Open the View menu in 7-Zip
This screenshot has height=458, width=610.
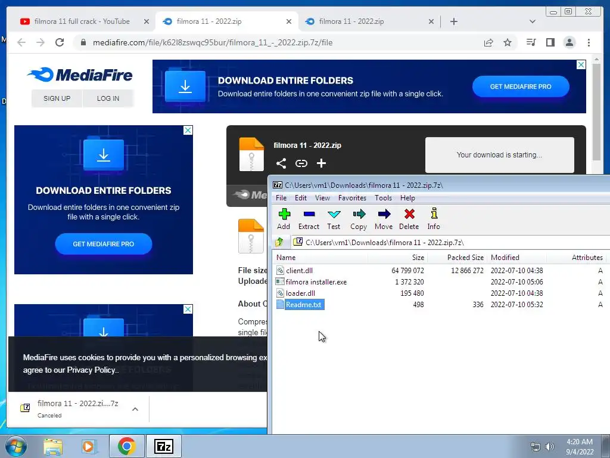click(x=322, y=198)
